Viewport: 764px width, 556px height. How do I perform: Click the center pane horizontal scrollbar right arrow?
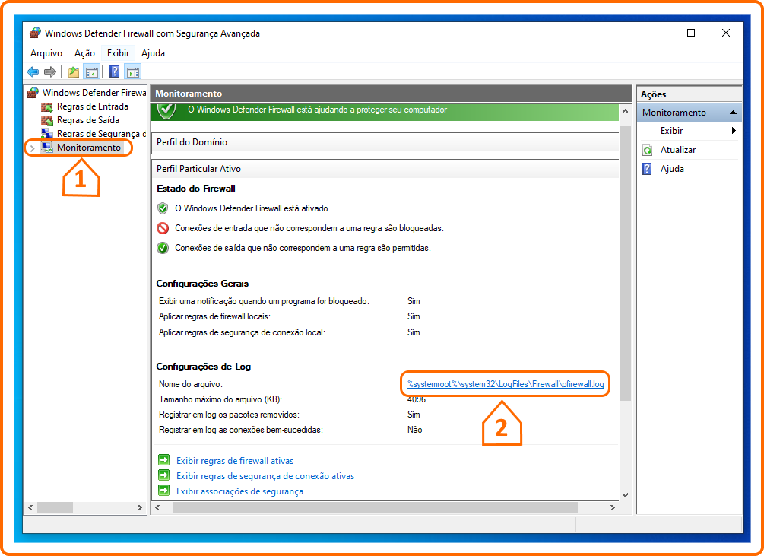pos(613,508)
